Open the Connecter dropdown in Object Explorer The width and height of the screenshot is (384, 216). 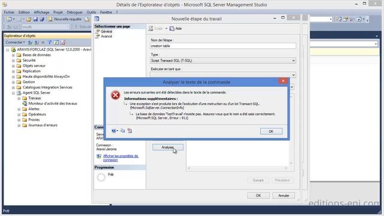15,43
